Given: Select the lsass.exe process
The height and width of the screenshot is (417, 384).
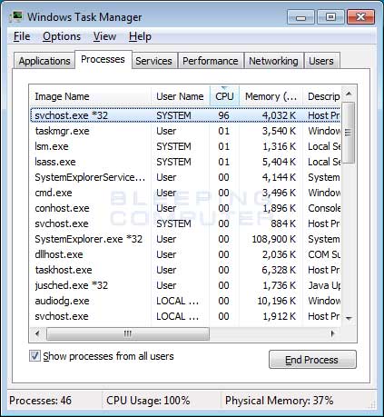Looking at the screenshot, I should (x=185, y=162).
